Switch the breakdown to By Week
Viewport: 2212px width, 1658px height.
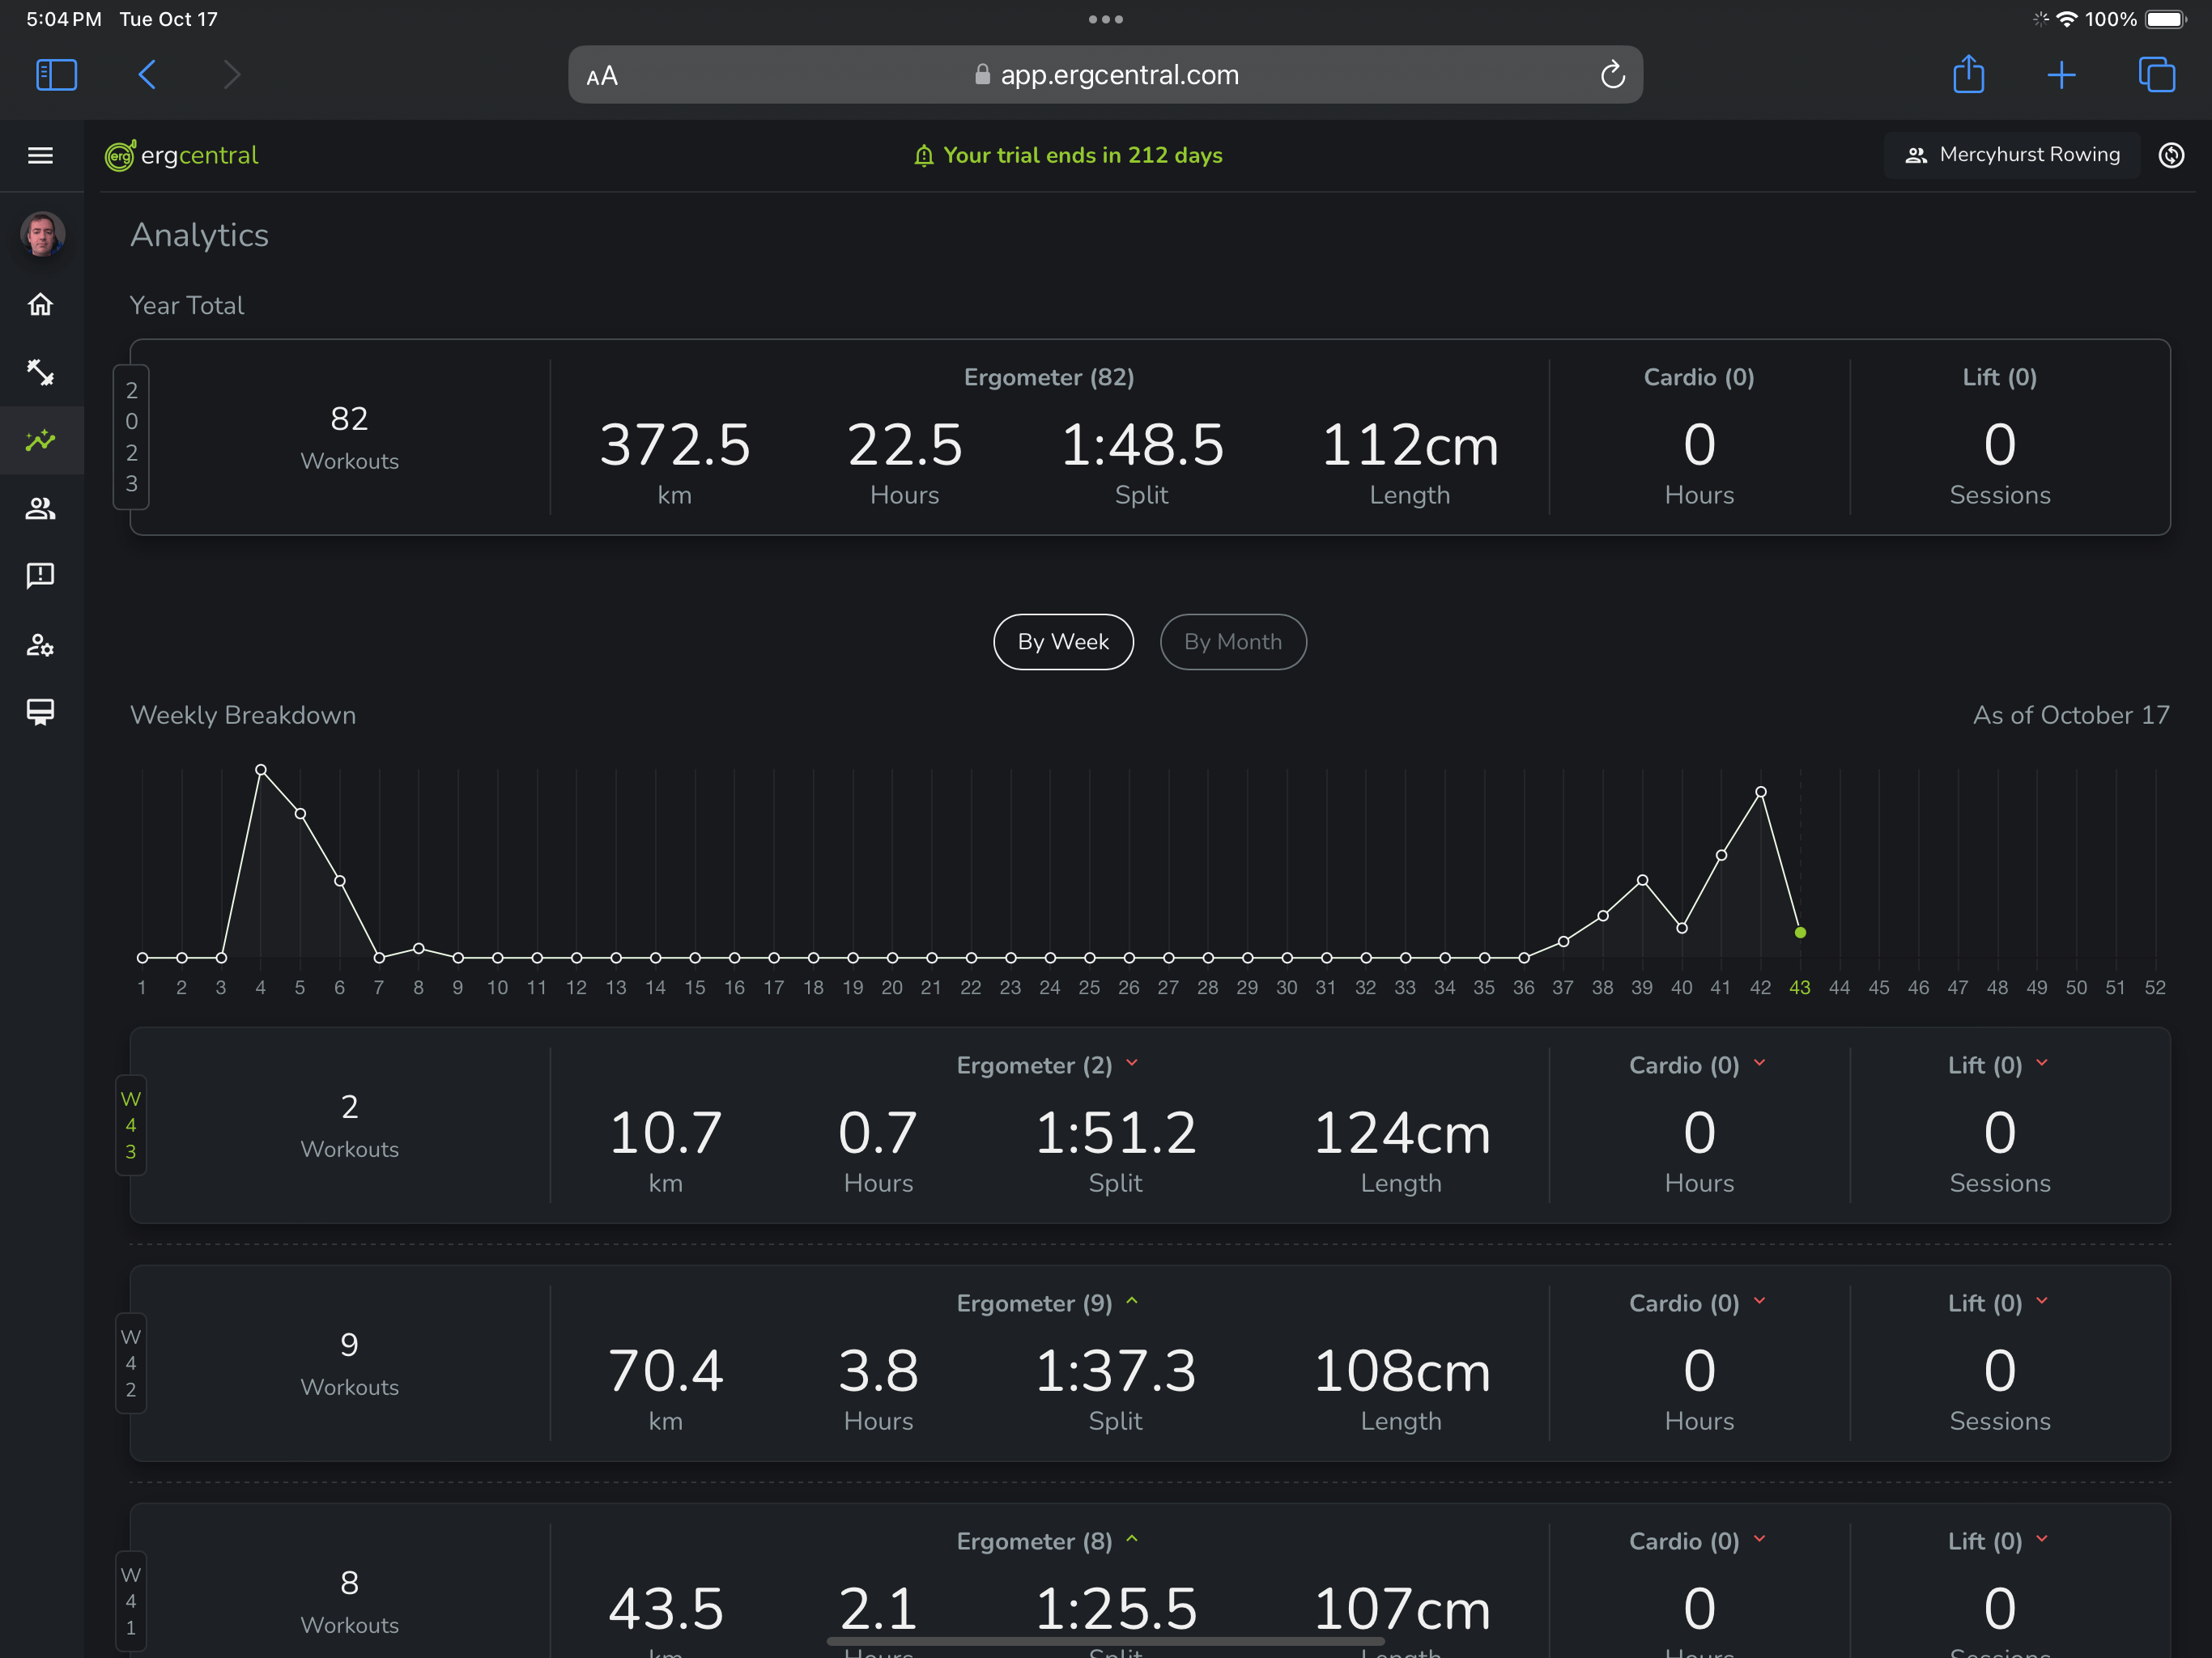point(1063,642)
